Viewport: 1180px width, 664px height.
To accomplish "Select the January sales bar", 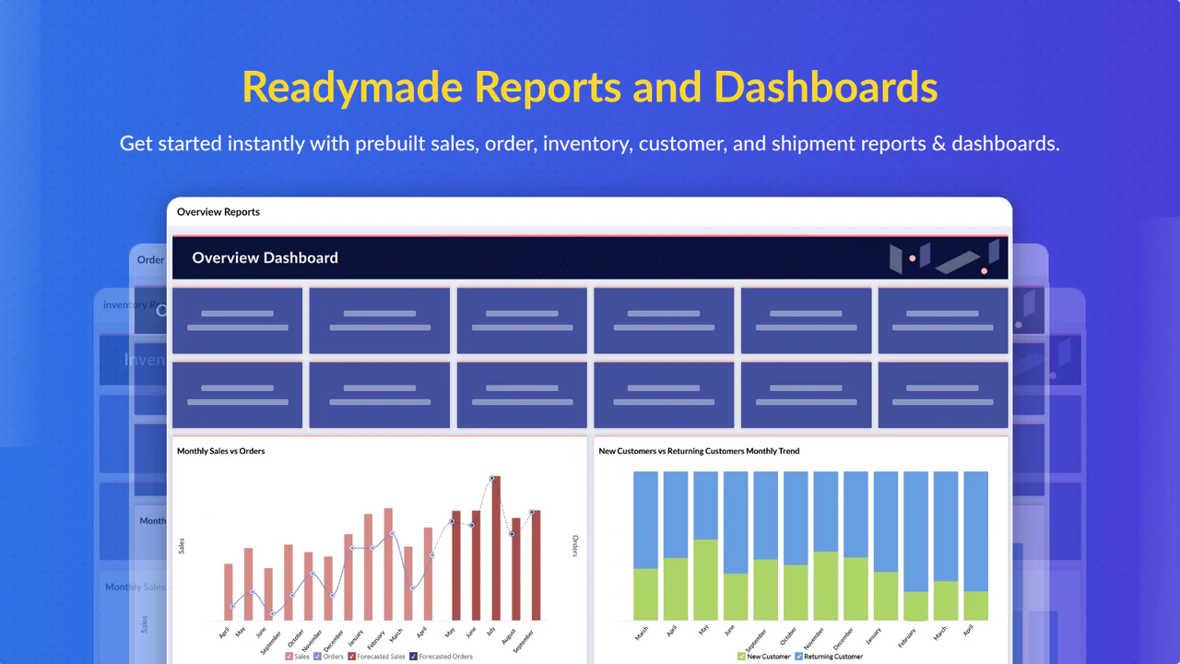I will (368, 566).
